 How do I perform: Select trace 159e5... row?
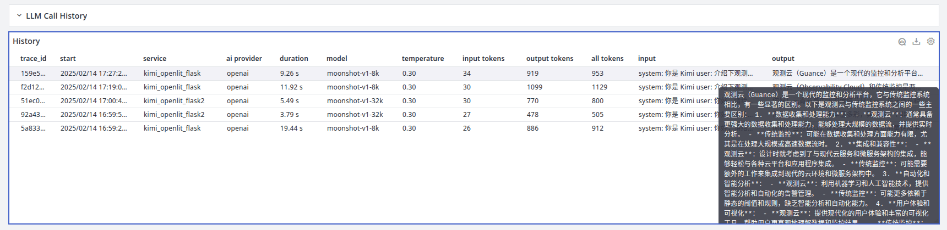474,74
